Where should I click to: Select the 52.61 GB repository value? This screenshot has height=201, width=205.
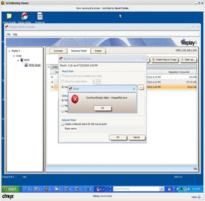(192, 87)
